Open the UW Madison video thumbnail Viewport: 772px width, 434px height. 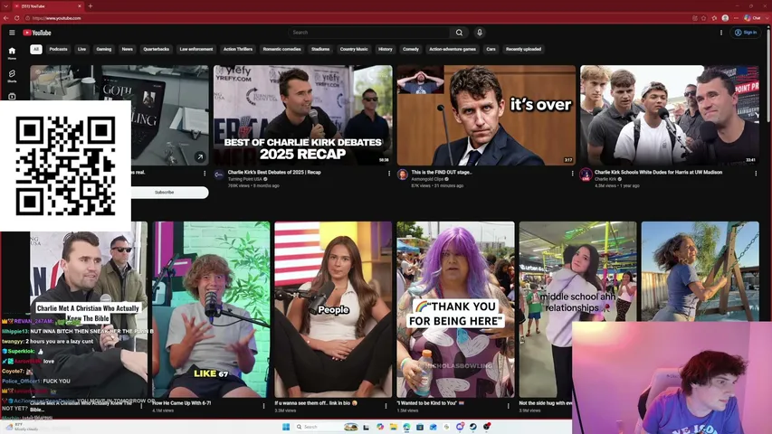coord(670,115)
